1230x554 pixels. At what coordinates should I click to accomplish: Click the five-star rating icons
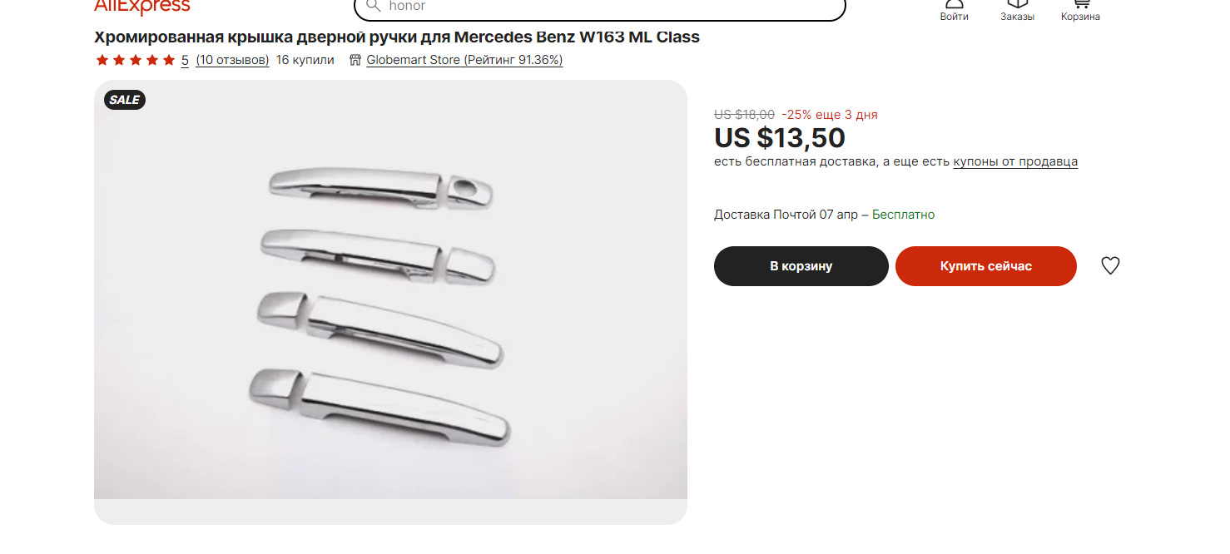point(136,60)
